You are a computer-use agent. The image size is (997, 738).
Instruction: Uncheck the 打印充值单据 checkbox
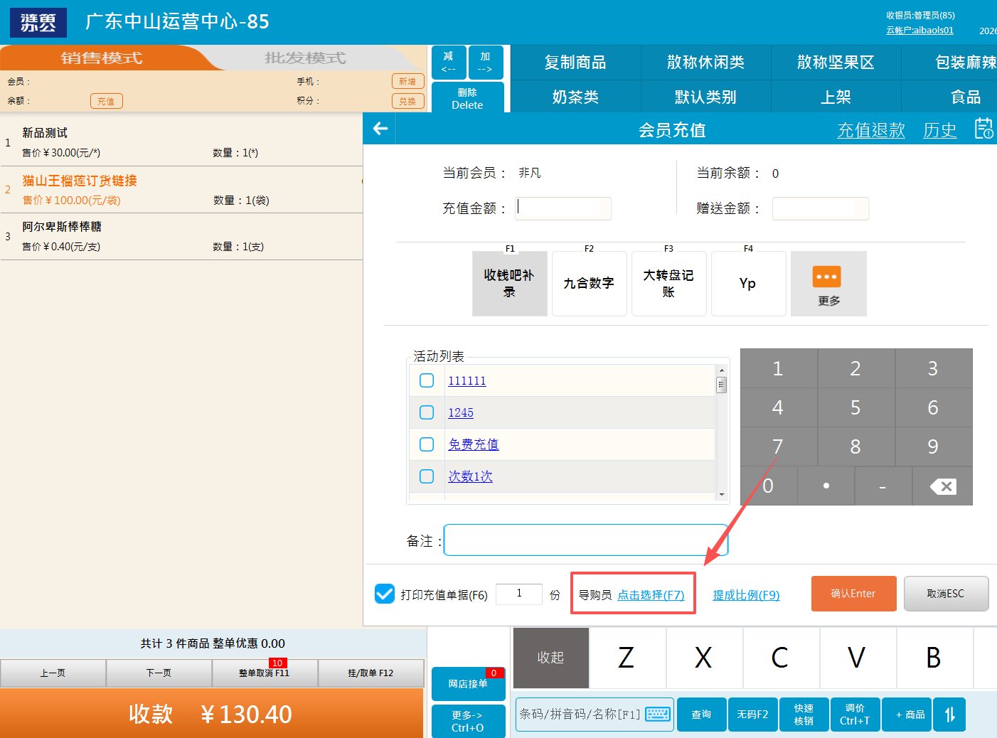385,594
